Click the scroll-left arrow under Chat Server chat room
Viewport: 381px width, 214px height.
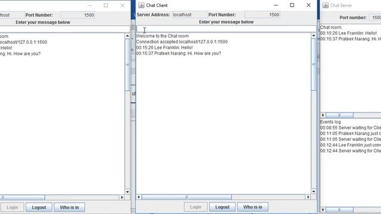coord(323,115)
